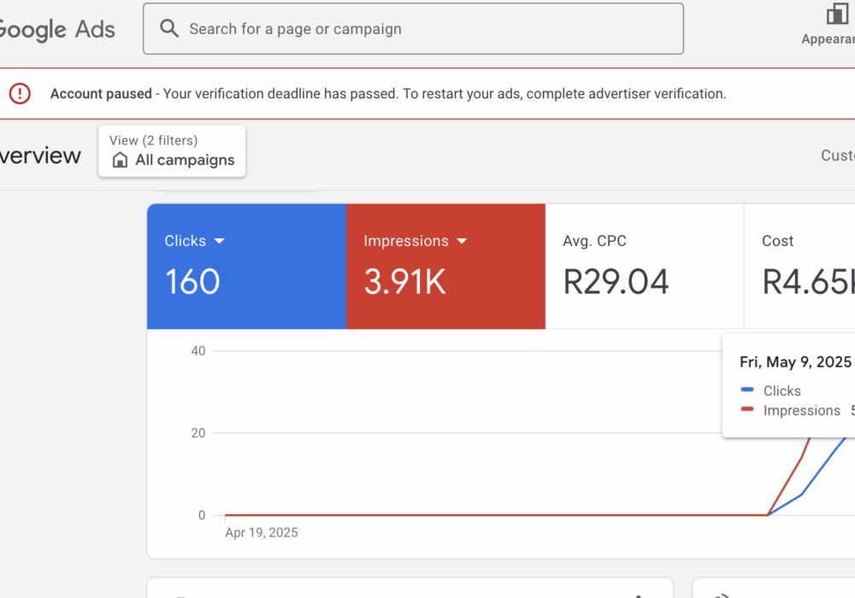Expand the Clicks metric dropdown arrow
Screen dimensions: 855x598
pyautogui.click(x=219, y=241)
